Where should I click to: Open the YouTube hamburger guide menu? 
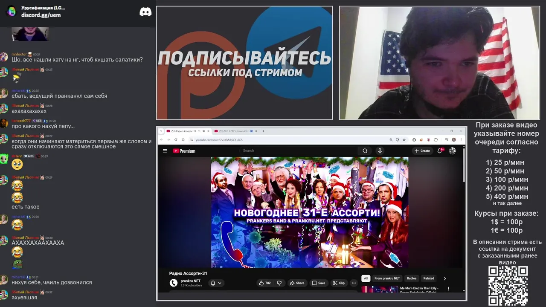point(165,151)
